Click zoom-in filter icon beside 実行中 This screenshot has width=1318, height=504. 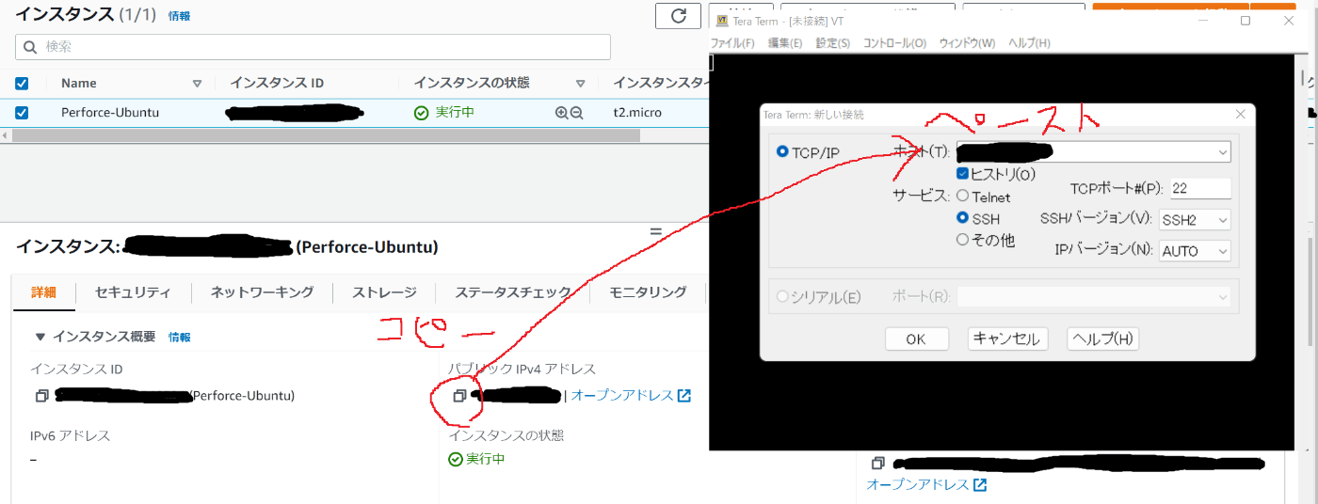tap(562, 113)
